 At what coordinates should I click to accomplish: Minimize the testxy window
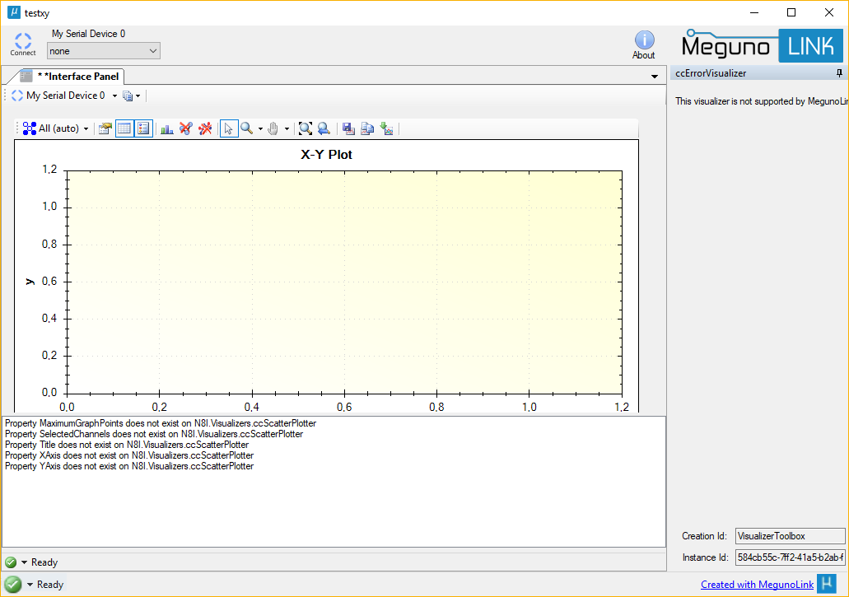coord(755,12)
